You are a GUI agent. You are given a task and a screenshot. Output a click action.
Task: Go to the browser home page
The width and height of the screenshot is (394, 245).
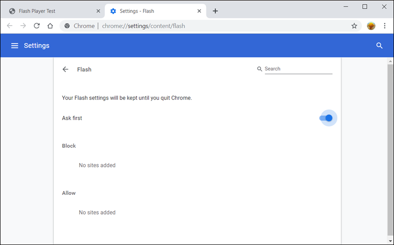click(x=50, y=26)
